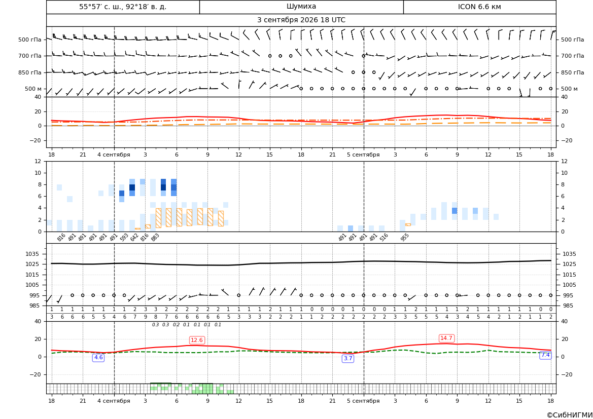Click the 7.4 blue temperature label
The width and height of the screenshot is (593, 419).
(545, 355)
